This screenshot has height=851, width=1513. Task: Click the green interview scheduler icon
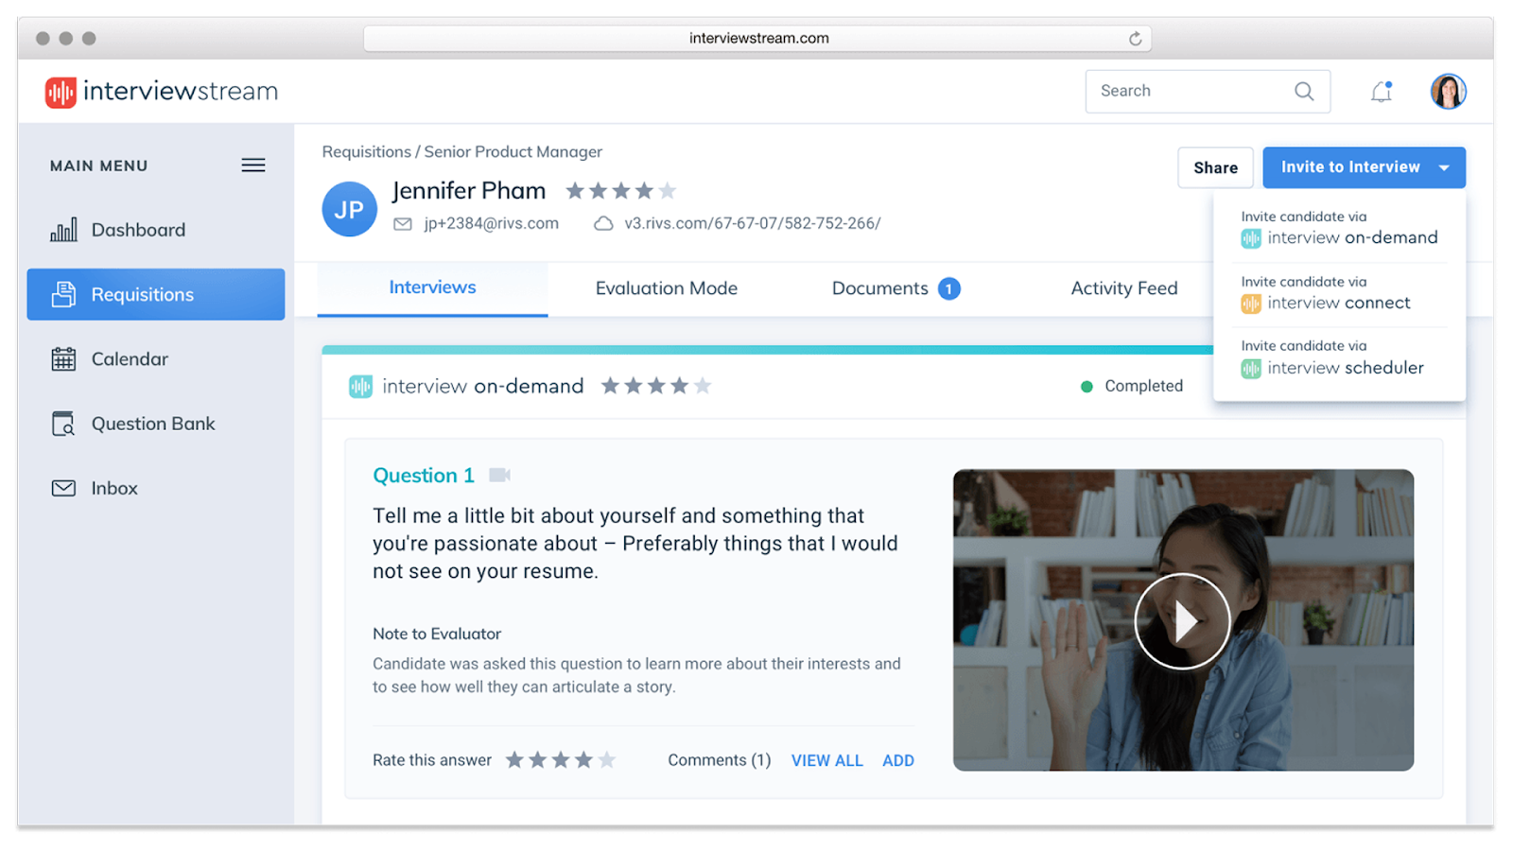1251,369
